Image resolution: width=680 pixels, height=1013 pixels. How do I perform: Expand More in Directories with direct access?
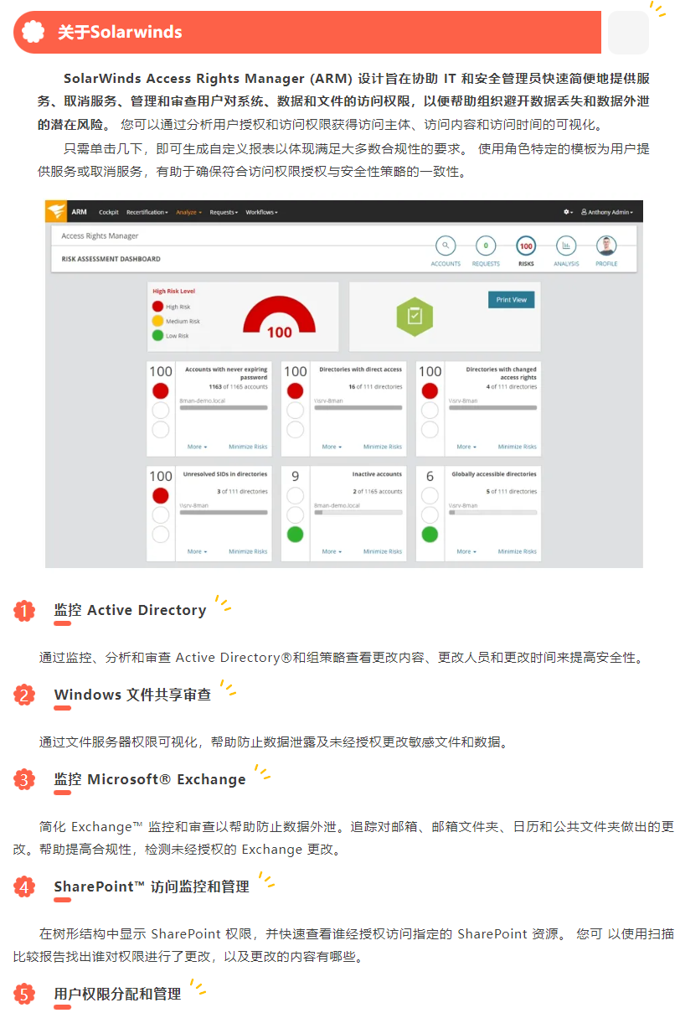[331, 447]
